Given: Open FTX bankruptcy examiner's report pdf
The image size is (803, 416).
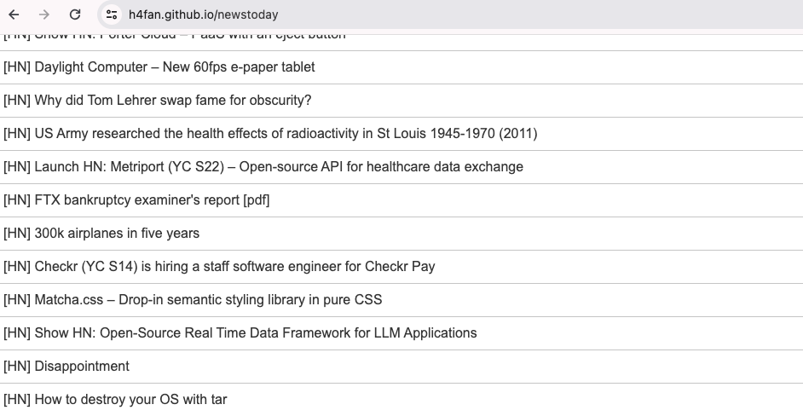Looking at the screenshot, I should coord(152,199).
